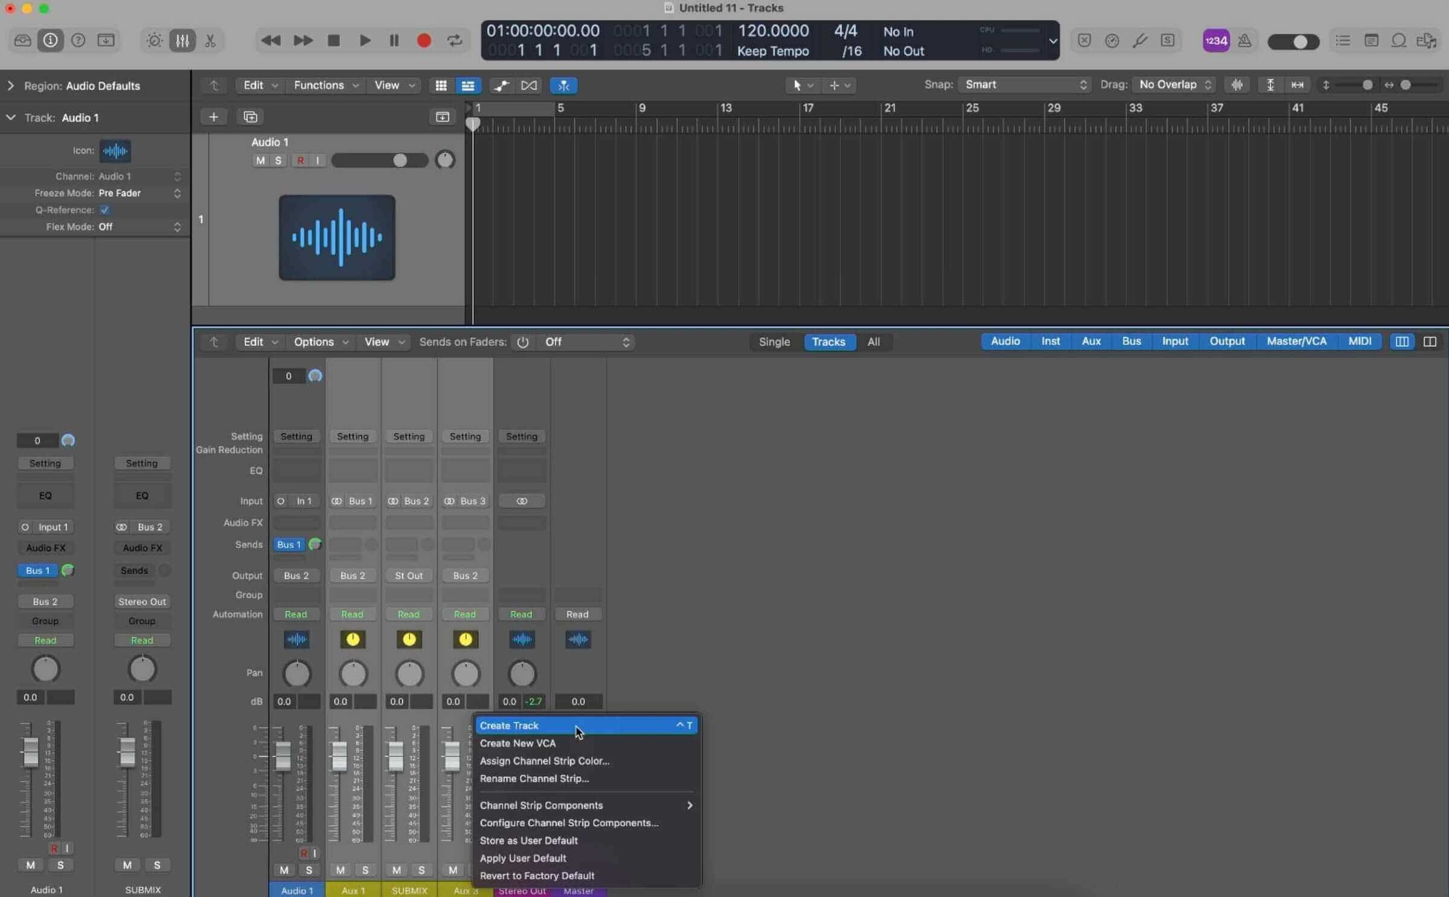
Task: Open the Flex Mode dropdown
Action: [139, 227]
